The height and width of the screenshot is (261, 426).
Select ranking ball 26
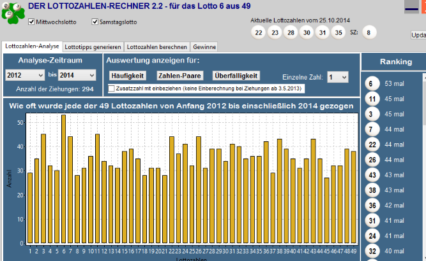click(x=372, y=160)
